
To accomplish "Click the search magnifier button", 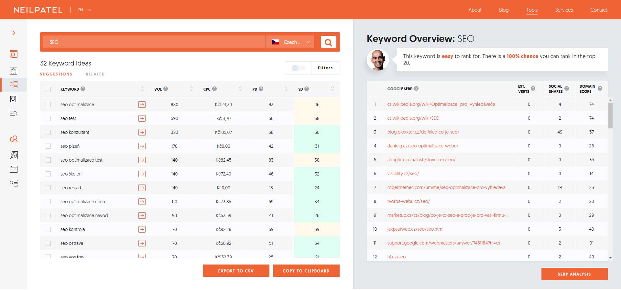I will (x=328, y=42).
